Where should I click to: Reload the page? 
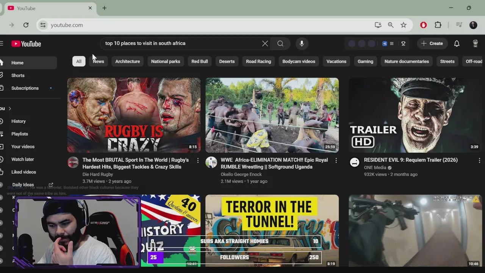click(x=26, y=25)
